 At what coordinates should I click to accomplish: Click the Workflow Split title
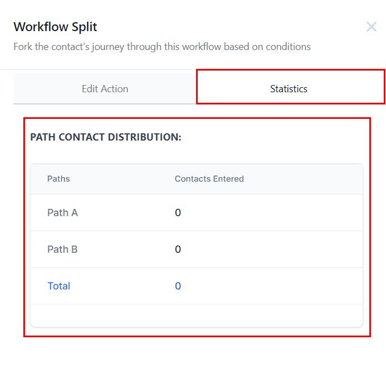click(56, 27)
